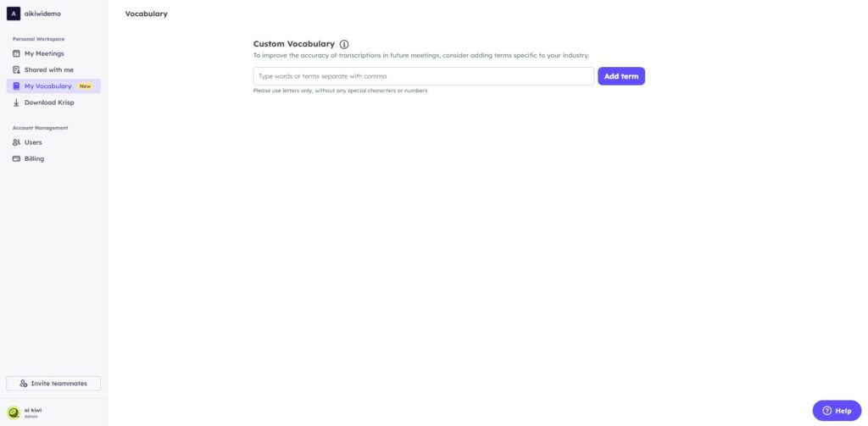Click the My Vocabulary book icon
Screen dimensions: 868x426
16,86
